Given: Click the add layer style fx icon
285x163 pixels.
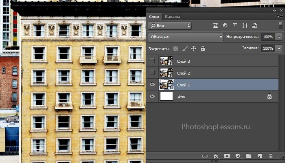Looking at the screenshot, I should [216, 156].
